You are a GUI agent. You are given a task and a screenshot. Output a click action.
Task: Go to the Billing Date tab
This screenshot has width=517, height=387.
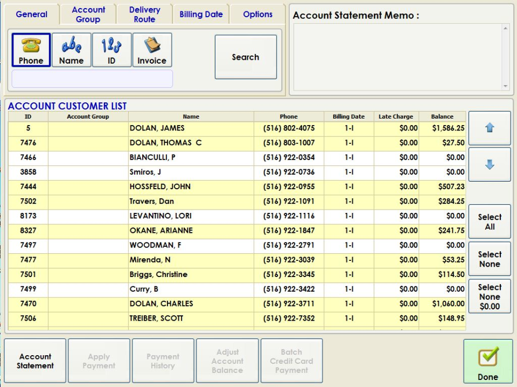(201, 15)
